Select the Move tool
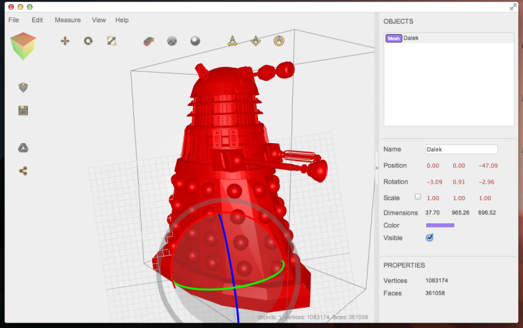 click(x=65, y=41)
